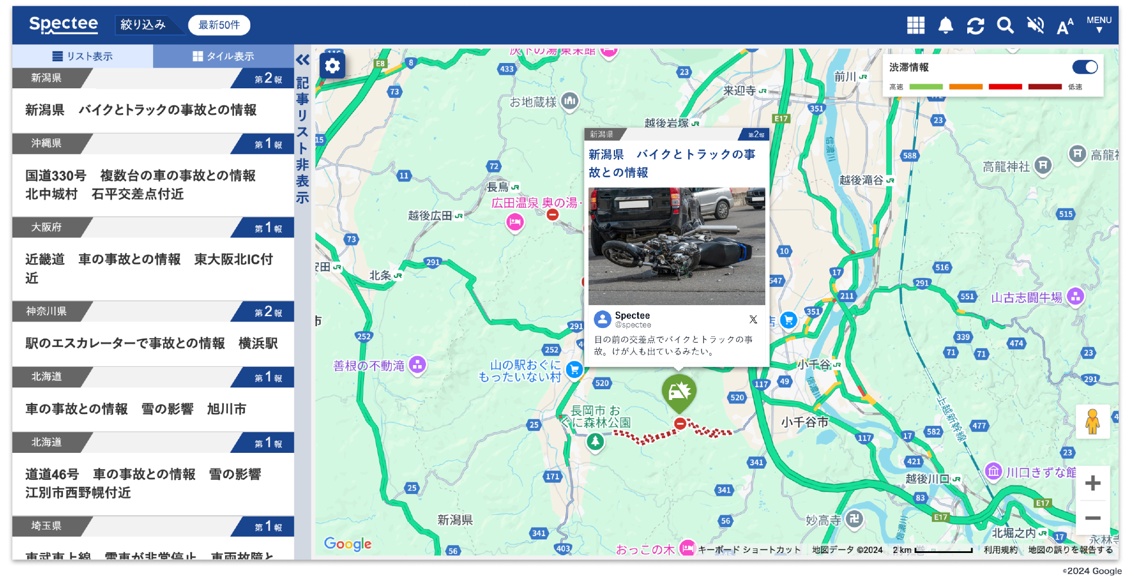The height and width of the screenshot is (583, 1131).
Task: Click the おっこの木 lodging icon
Action: click(687, 548)
